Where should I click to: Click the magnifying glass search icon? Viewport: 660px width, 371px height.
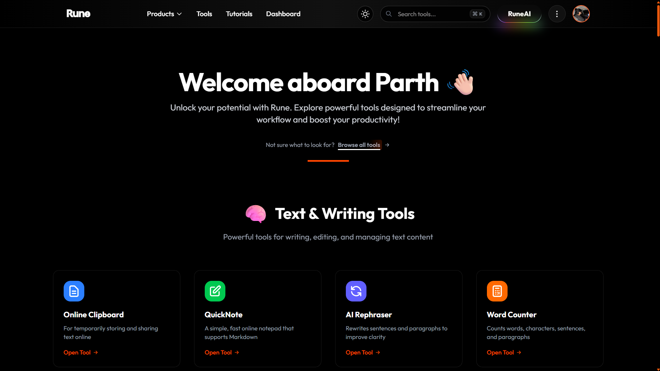point(389,14)
